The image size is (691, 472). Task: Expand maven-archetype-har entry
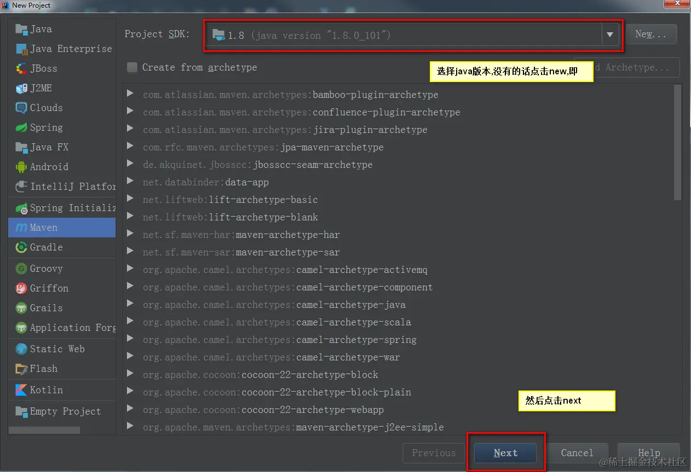tap(130, 234)
